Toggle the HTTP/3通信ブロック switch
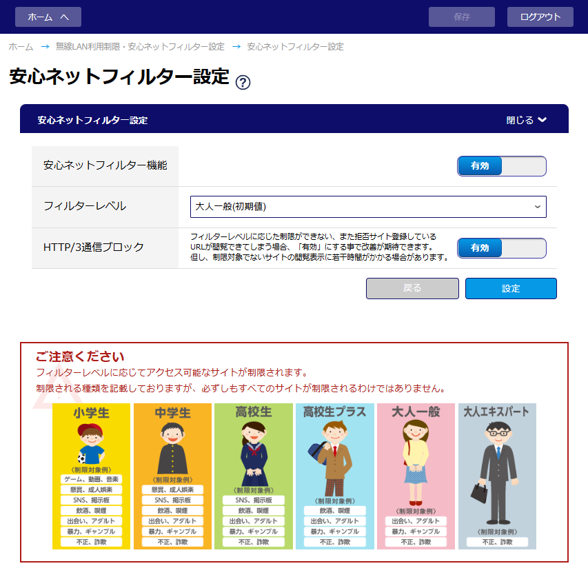 [x=501, y=248]
